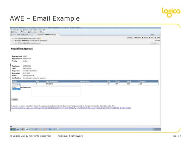Screen dimensions: 190x143
Task: Click the forward button
Action: [x=137, y=38]
